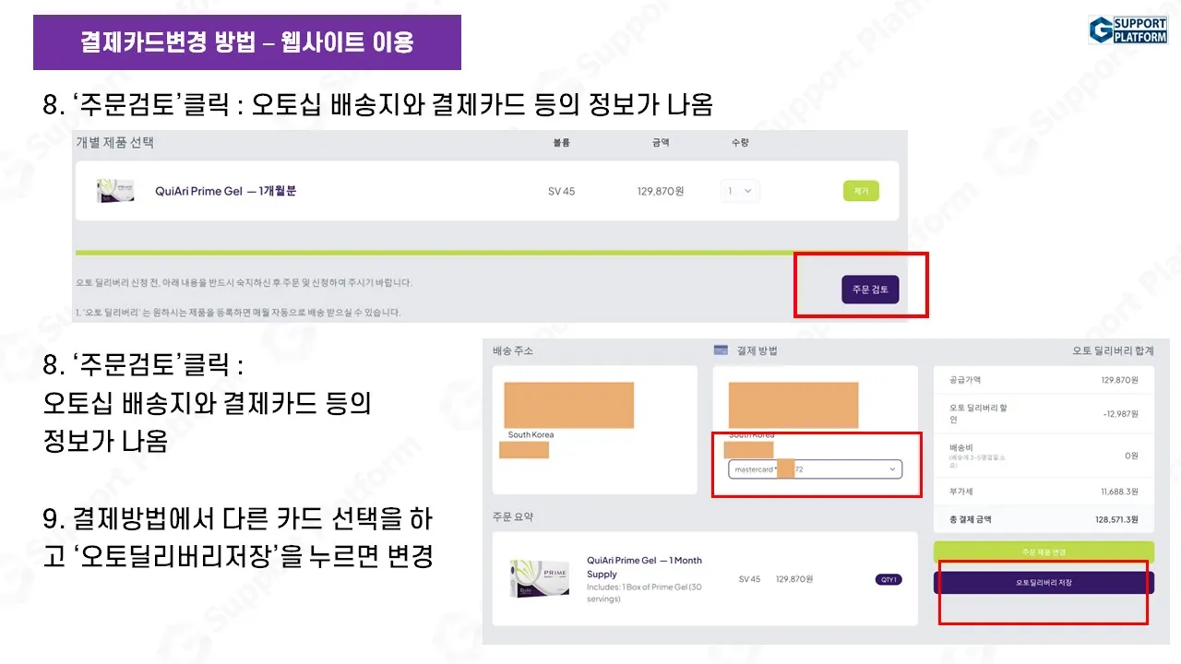Click the 공급가액 row label
This screenshot has height=664, width=1181.
965,380
